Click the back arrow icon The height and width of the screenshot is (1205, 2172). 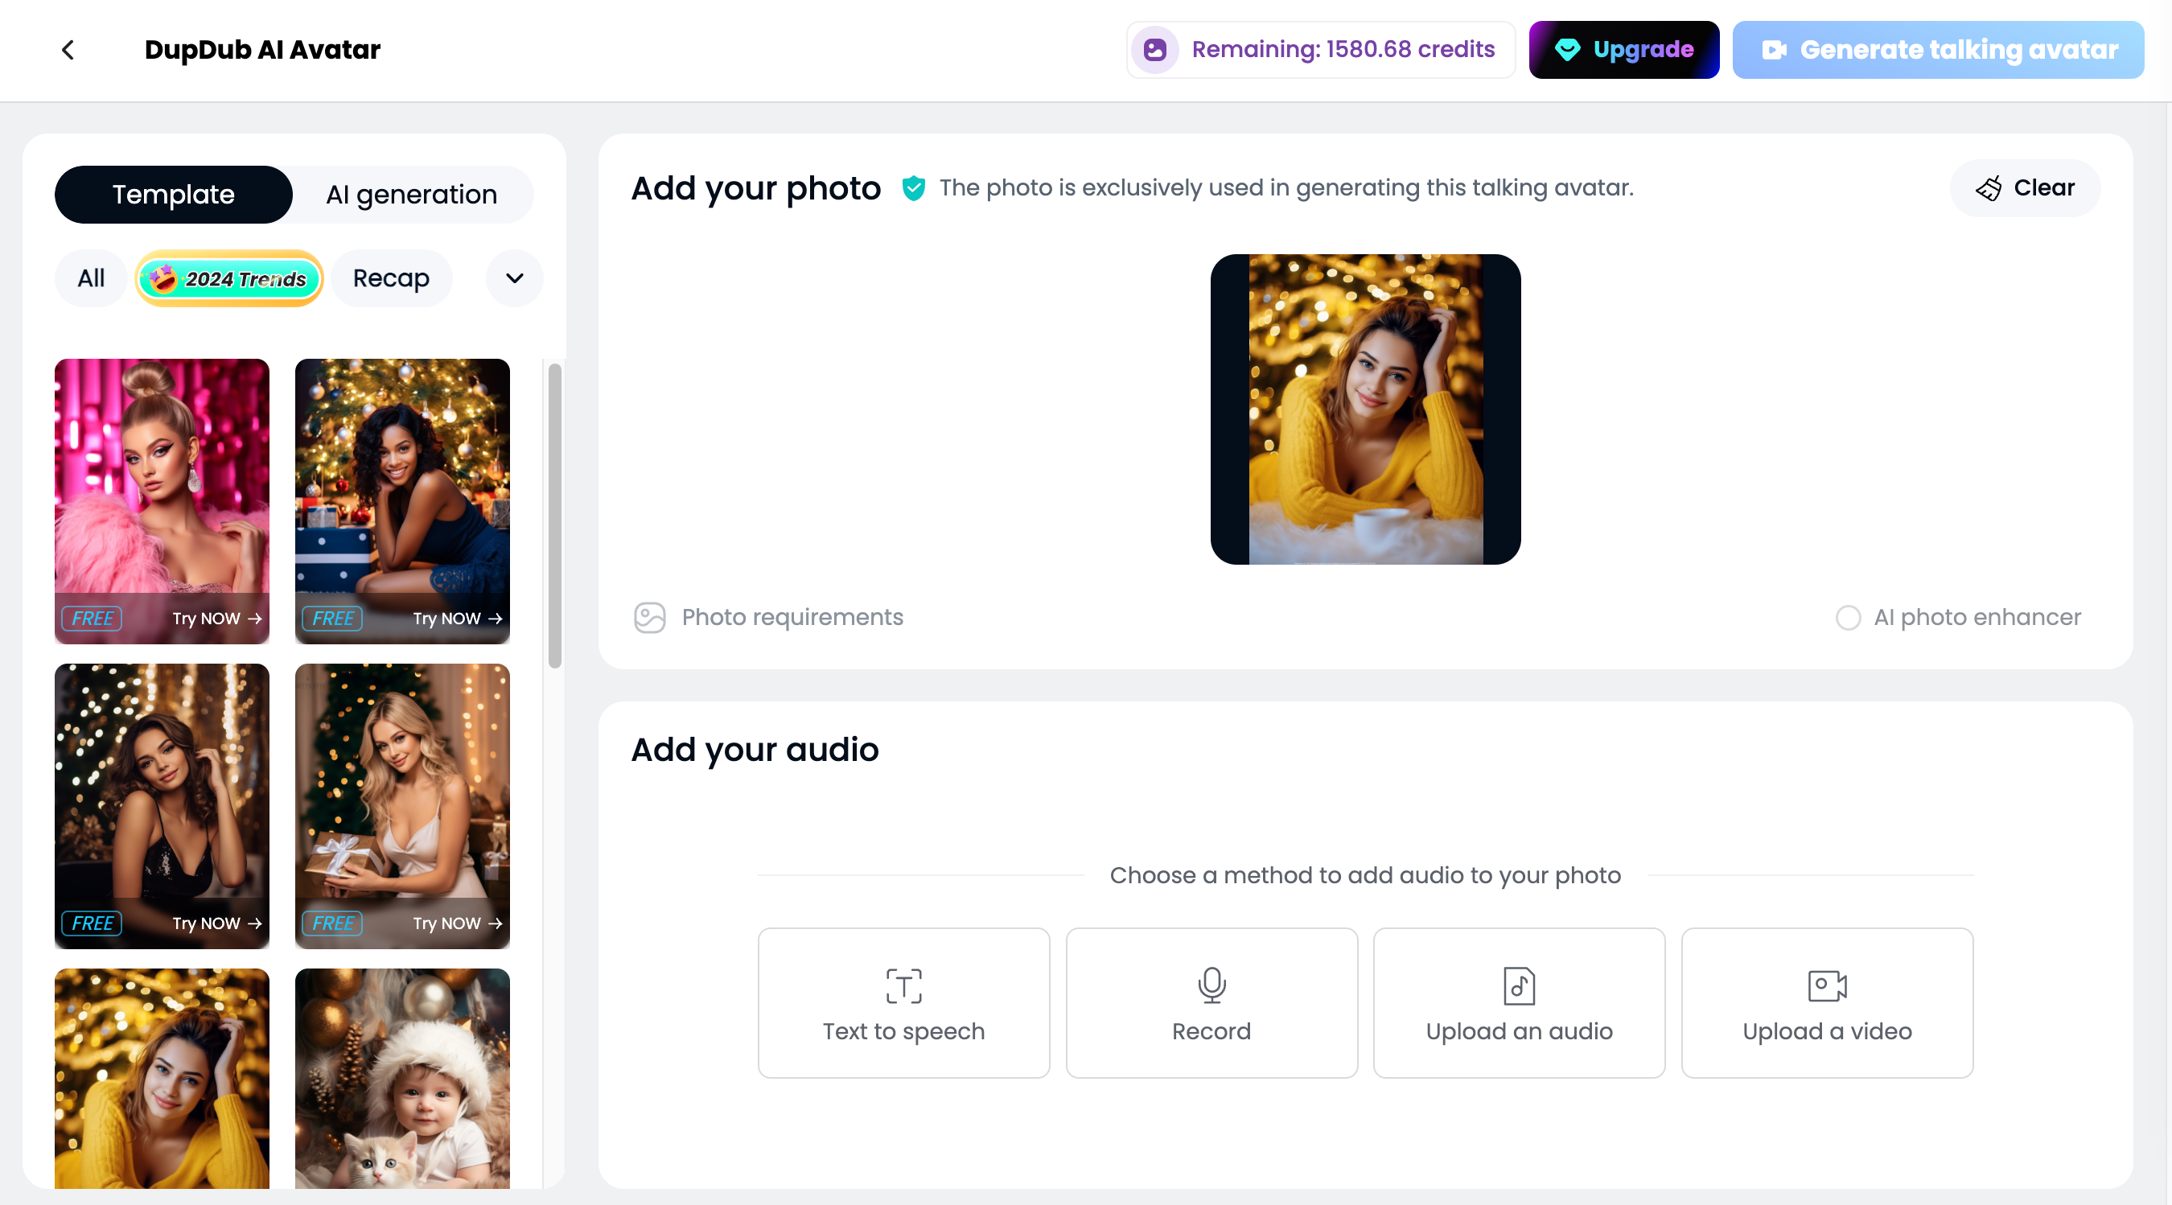pos(68,51)
